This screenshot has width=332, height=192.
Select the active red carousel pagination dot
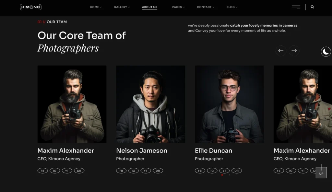tap(222, 175)
